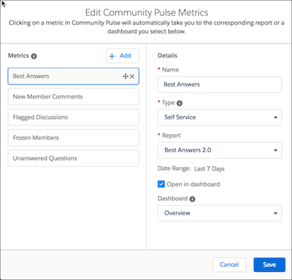This screenshot has width=292, height=280.
Task: Open the Type dropdown showing Self Service
Action: [220, 117]
